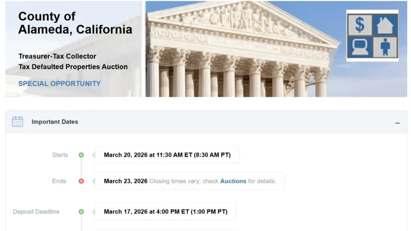The width and height of the screenshot is (411, 231).
Task: Click the house icon in the logo
Action: coord(385,25)
